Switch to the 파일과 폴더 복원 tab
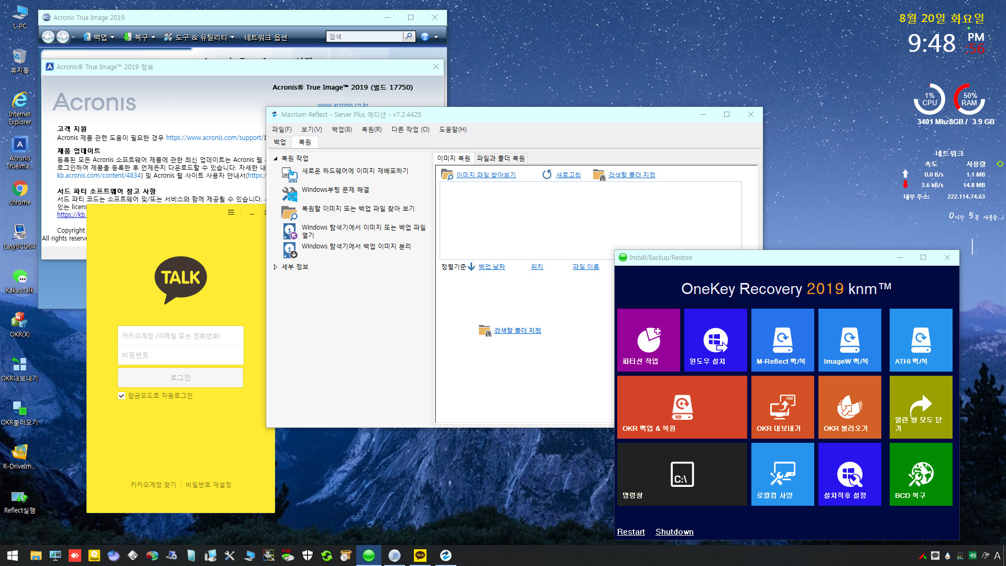1006x566 pixels. click(500, 158)
